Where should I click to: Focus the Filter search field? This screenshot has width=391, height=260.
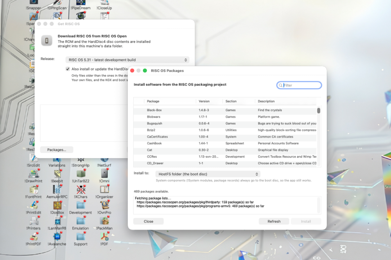coord(299,85)
